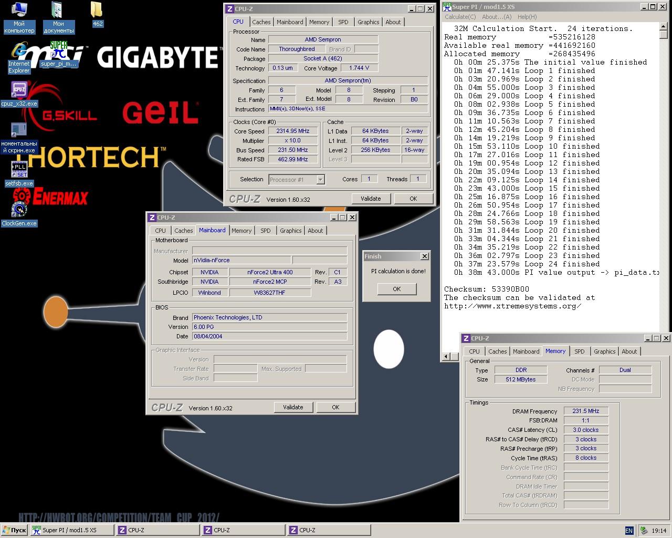Click Core Speed value 2314.95 MHz

point(293,131)
